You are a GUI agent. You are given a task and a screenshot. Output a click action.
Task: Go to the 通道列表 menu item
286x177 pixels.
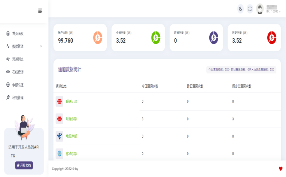18,59
